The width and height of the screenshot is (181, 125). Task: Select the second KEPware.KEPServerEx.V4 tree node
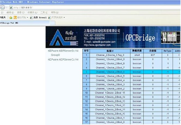coord(63,59)
